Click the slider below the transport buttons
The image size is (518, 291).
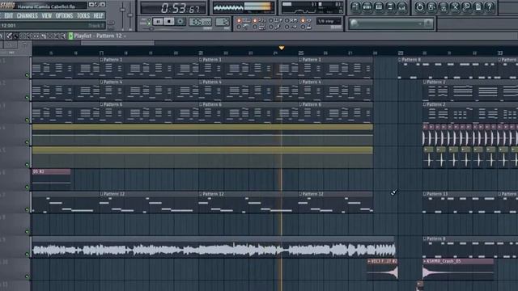point(163,29)
